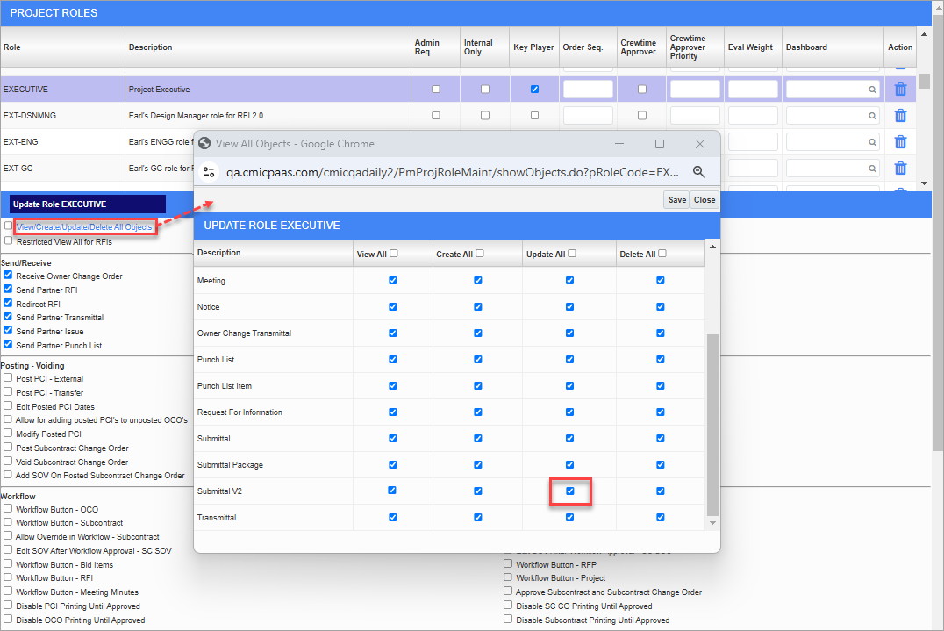Image resolution: width=944 pixels, height=631 pixels.
Task: Check Void Subcontract Change Order
Action: click(x=8, y=461)
